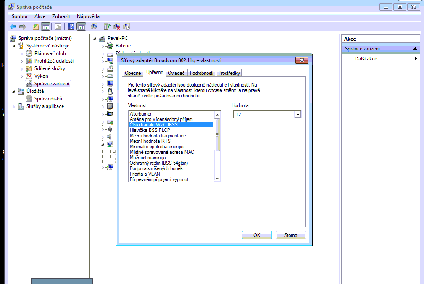Click the keyboard category icon in device tree
The image size is (424, 284).
[x=110, y=76]
